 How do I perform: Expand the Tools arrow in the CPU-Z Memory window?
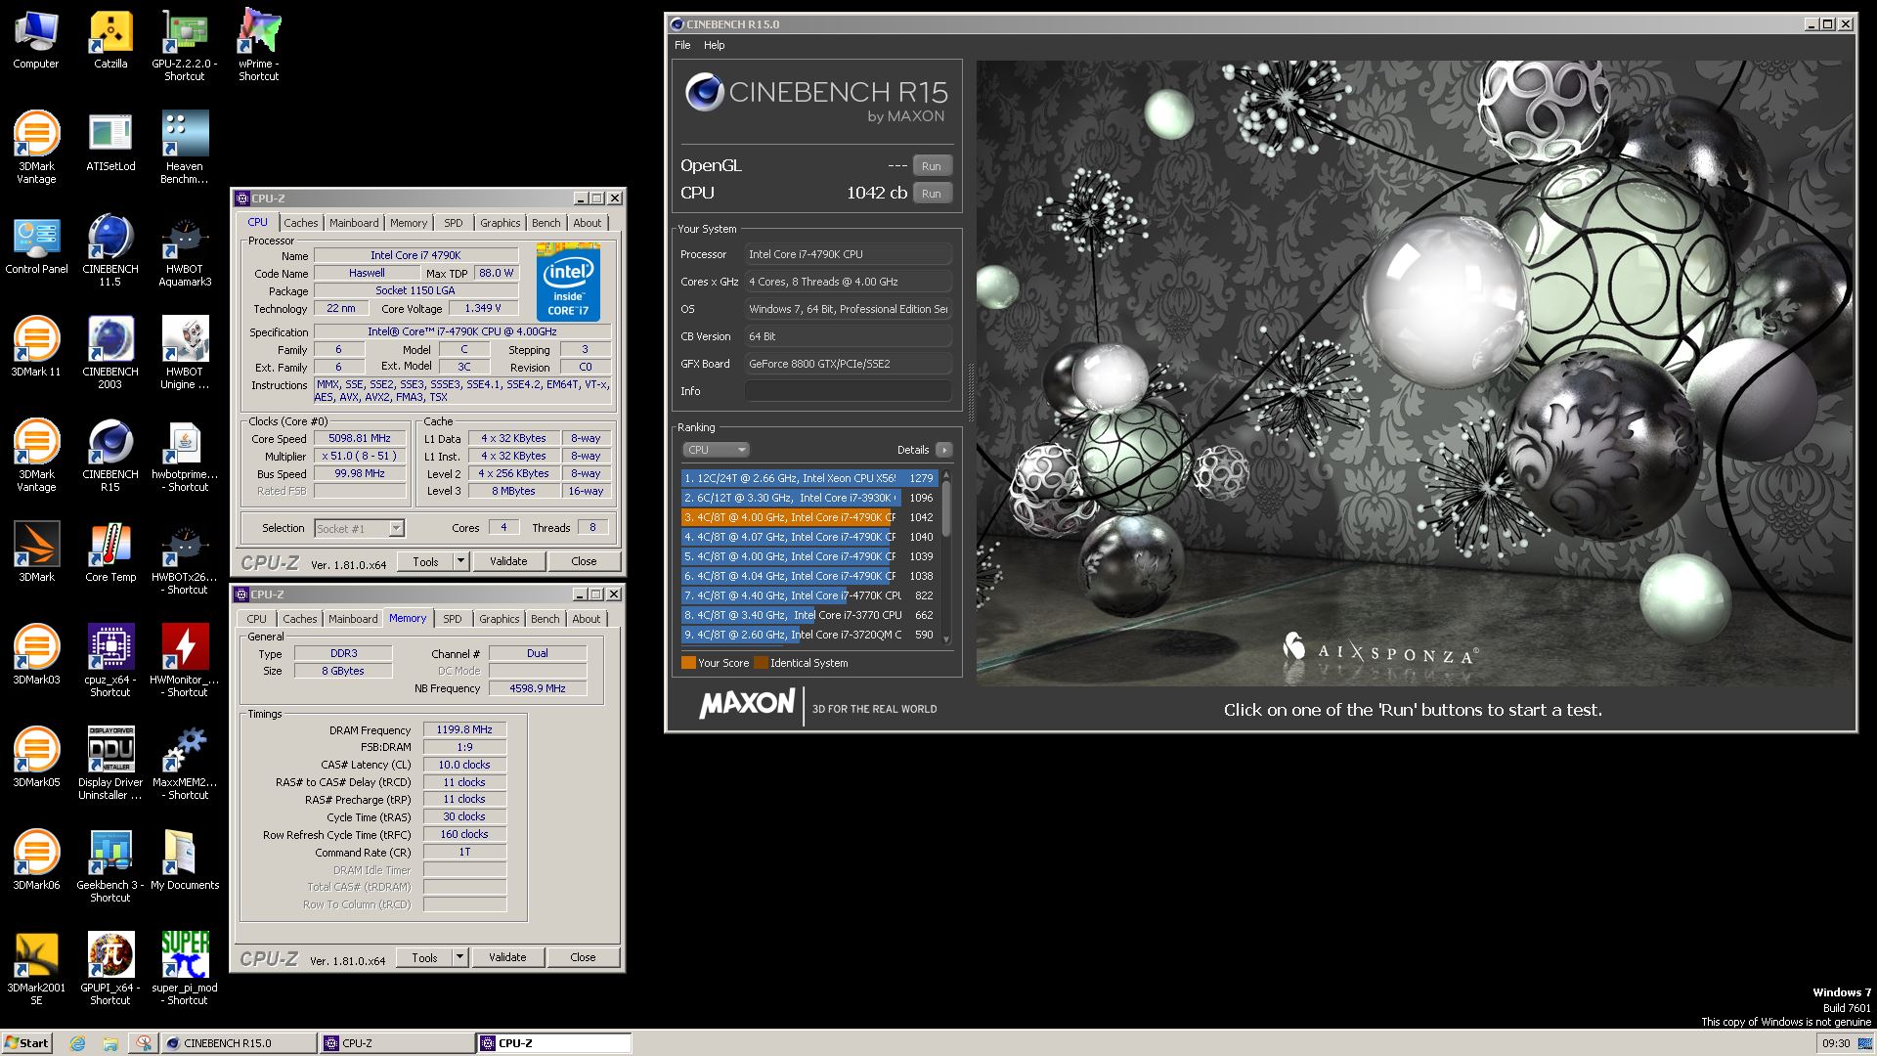459,957
